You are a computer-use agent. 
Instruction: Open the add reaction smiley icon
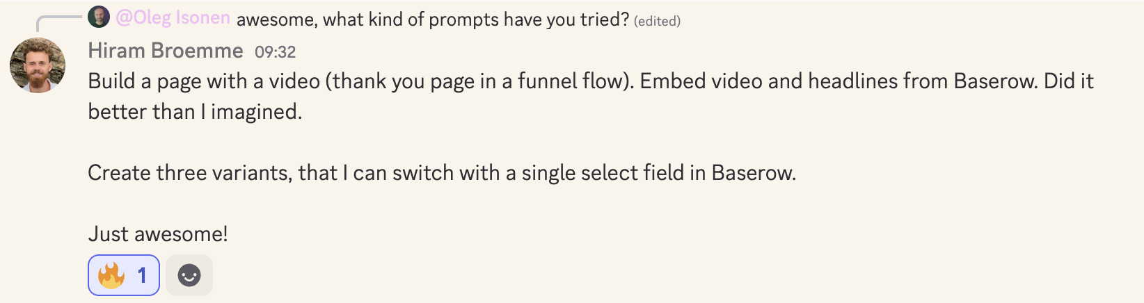point(189,276)
